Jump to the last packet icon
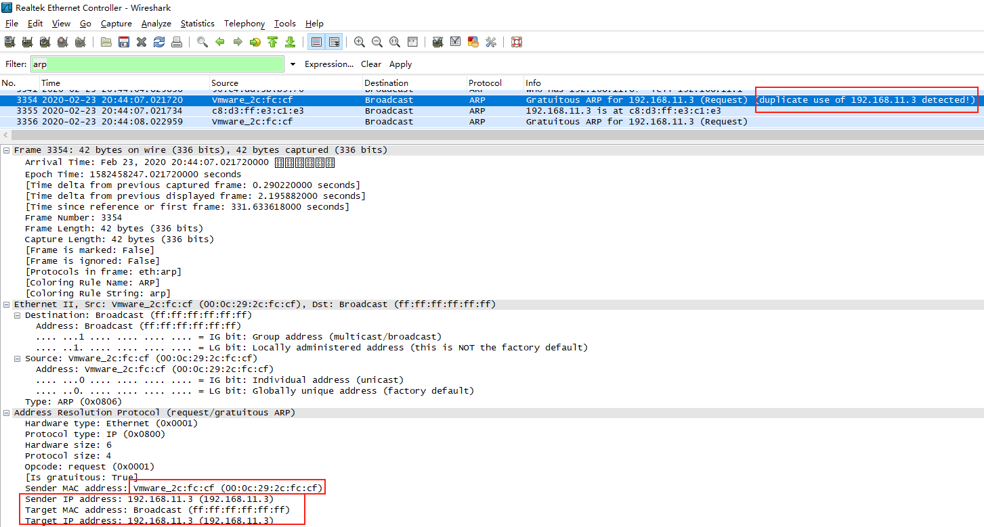The height and width of the screenshot is (527, 984). (x=290, y=41)
